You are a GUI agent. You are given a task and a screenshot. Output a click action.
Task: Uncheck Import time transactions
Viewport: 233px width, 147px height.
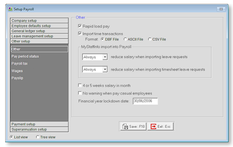point(80,33)
